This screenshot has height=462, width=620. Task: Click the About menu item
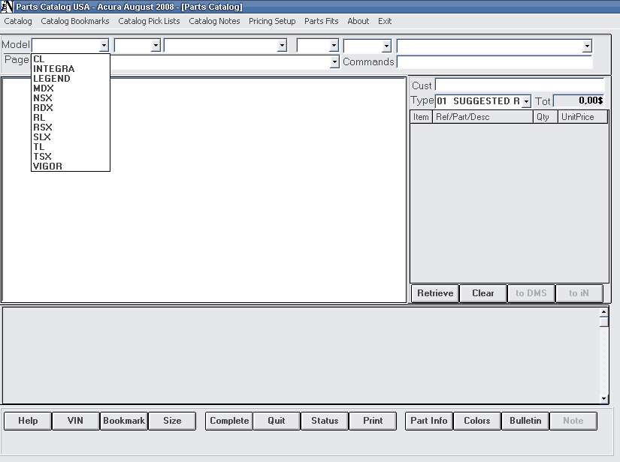[x=358, y=21]
